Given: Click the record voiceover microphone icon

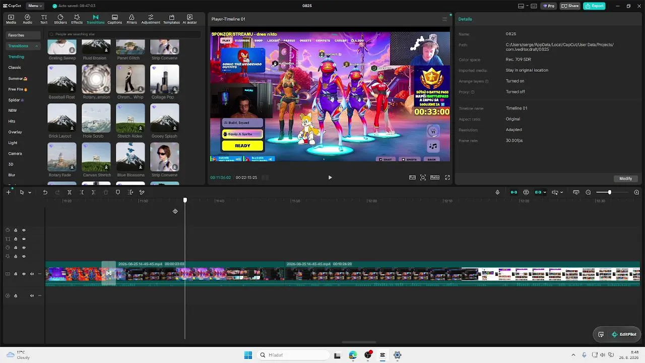Looking at the screenshot, I should [x=497, y=192].
